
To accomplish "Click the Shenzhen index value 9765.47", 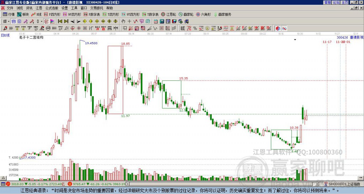I will pos(80,184).
